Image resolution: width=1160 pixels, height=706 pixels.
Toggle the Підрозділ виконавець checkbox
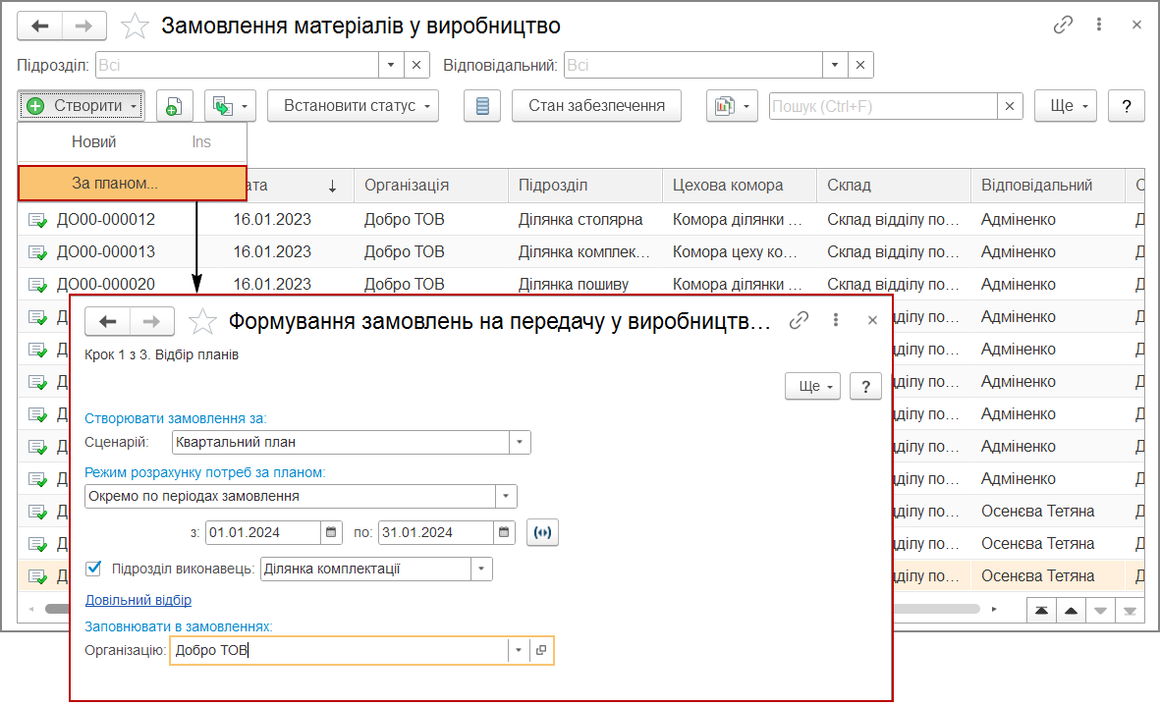[x=94, y=569]
